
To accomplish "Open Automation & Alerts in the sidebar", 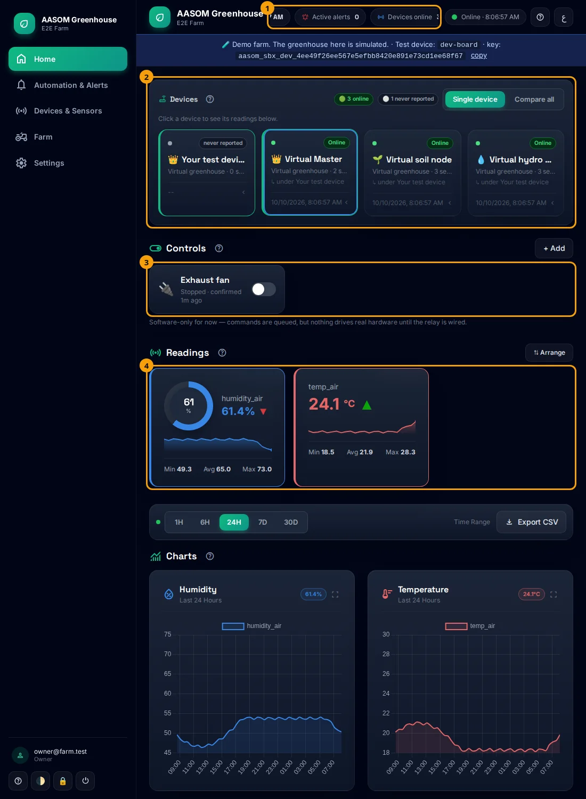I will (x=68, y=85).
